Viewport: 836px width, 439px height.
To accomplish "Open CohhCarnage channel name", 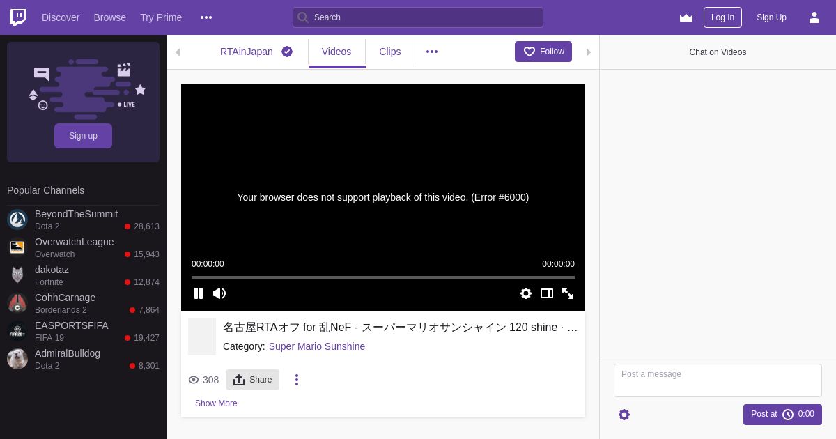I will tap(65, 298).
